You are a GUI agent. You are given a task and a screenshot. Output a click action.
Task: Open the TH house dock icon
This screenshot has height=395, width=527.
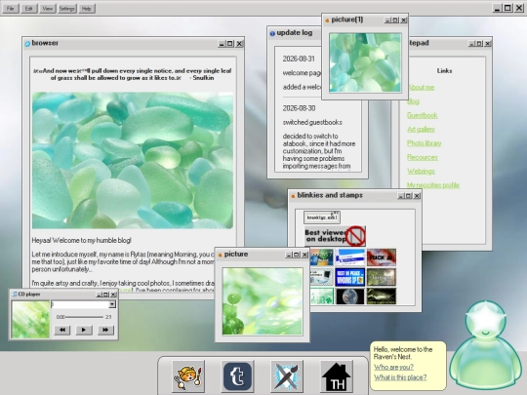[x=337, y=376]
